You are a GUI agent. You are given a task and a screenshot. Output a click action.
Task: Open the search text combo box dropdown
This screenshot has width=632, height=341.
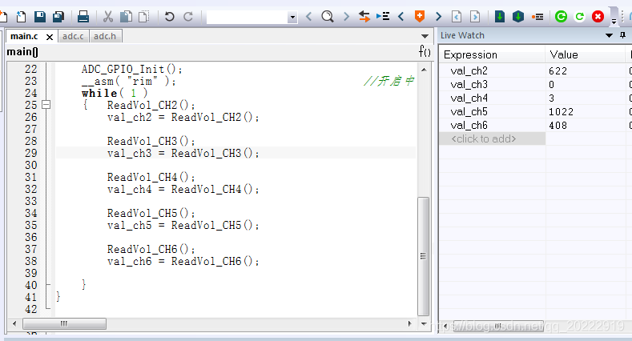(292, 17)
